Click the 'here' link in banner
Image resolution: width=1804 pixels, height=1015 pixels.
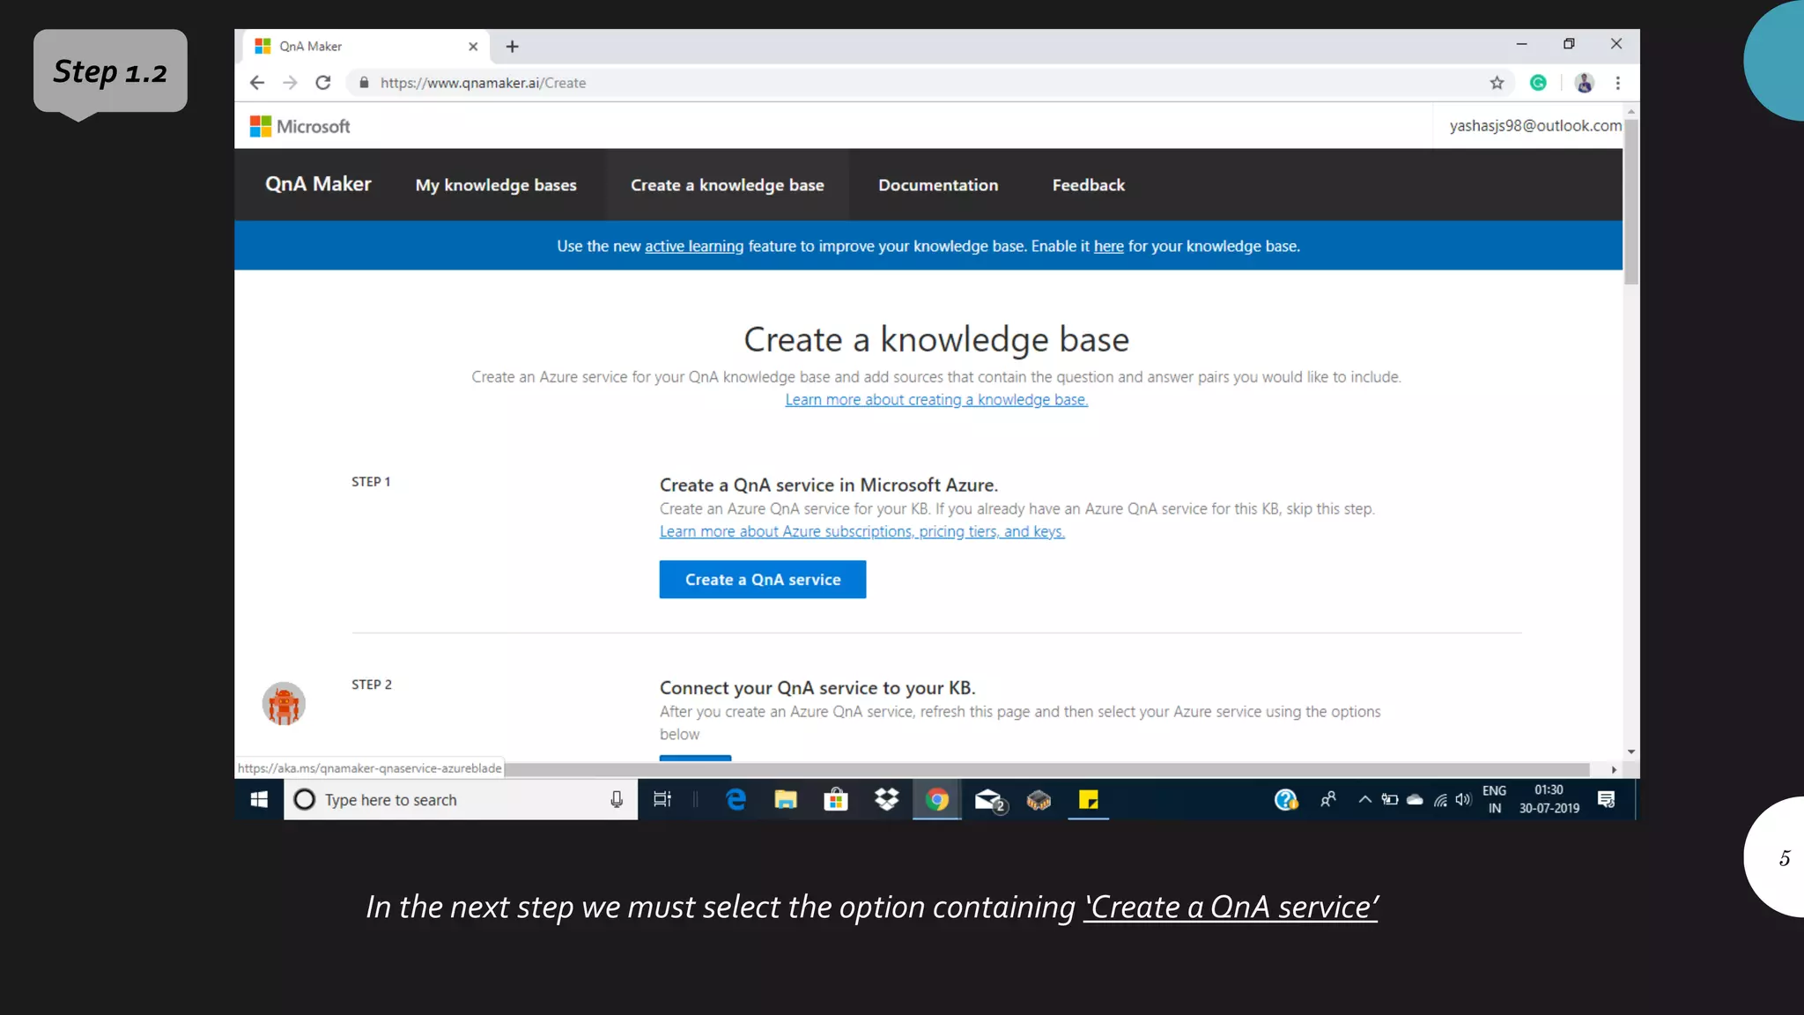pyautogui.click(x=1108, y=247)
